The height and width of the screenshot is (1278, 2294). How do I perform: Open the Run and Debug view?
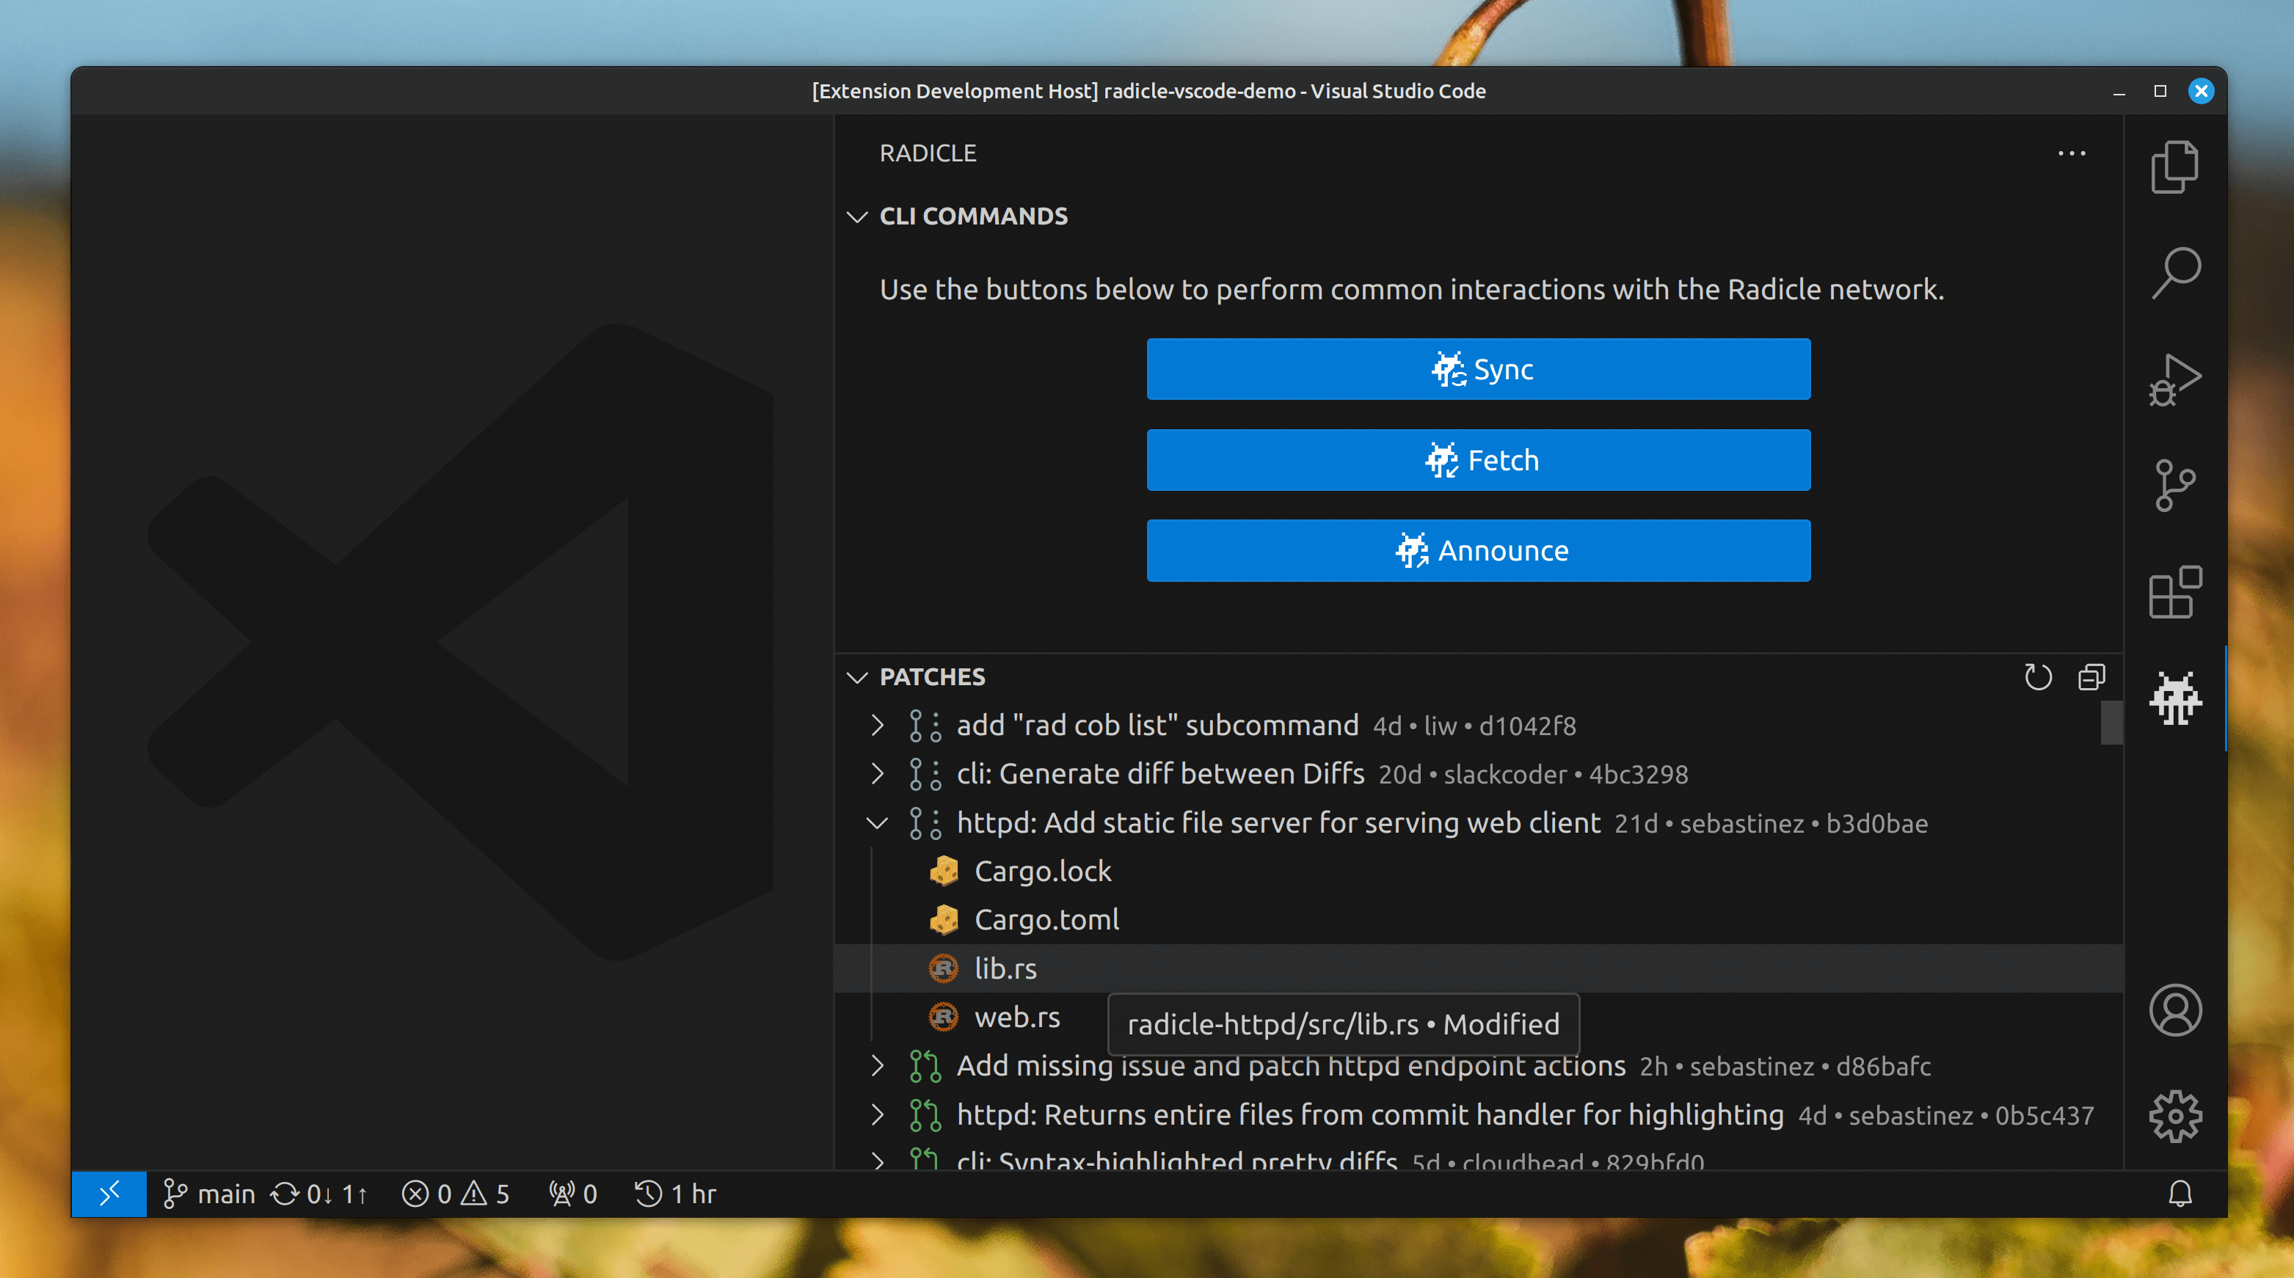coord(2174,380)
